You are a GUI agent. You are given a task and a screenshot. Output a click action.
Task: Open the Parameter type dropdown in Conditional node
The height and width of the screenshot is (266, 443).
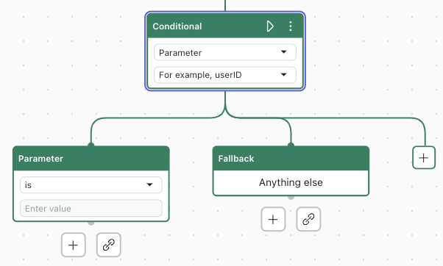click(x=225, y=52)
